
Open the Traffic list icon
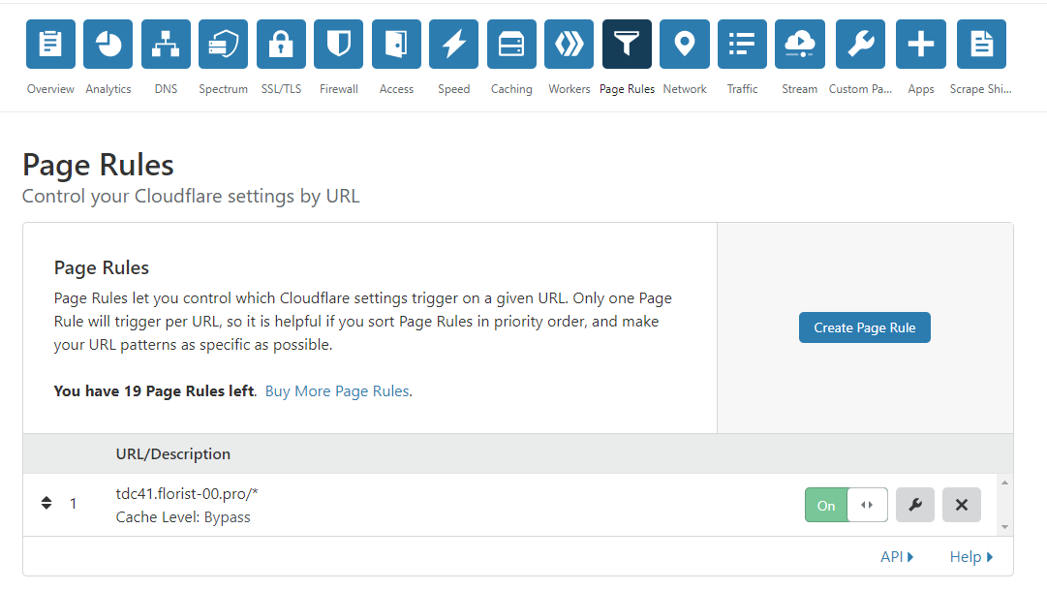click(743, 44)
